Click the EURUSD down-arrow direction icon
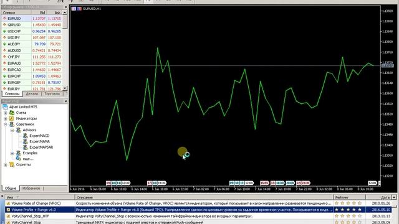 pos(4,19)
